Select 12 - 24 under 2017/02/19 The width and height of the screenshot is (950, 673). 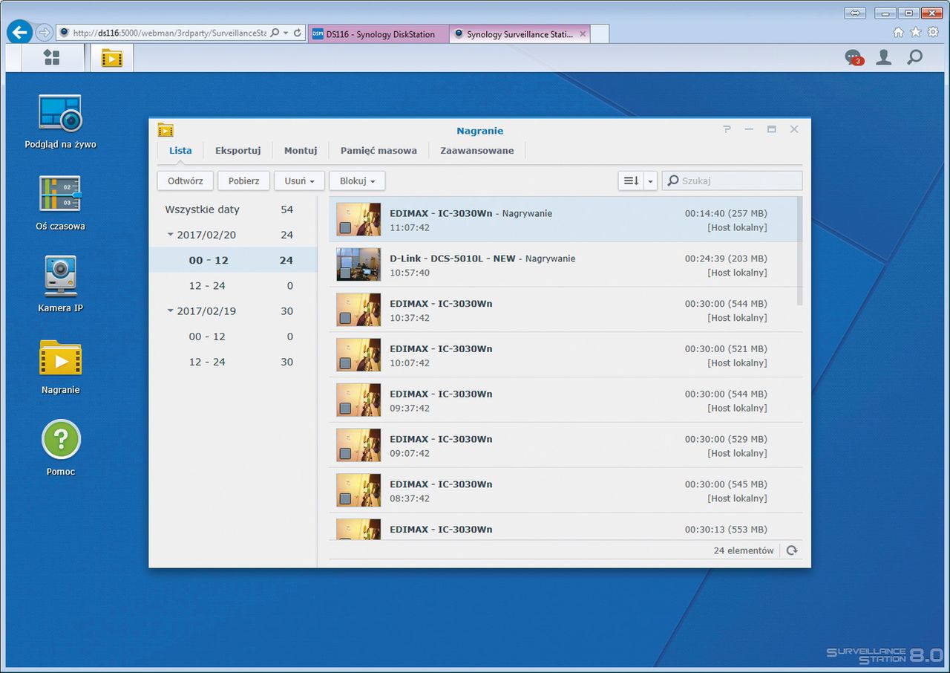(232, 362)
